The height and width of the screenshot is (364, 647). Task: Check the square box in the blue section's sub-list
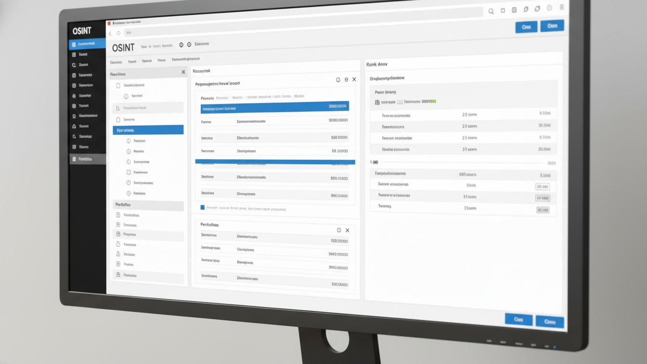coord(129,172)
